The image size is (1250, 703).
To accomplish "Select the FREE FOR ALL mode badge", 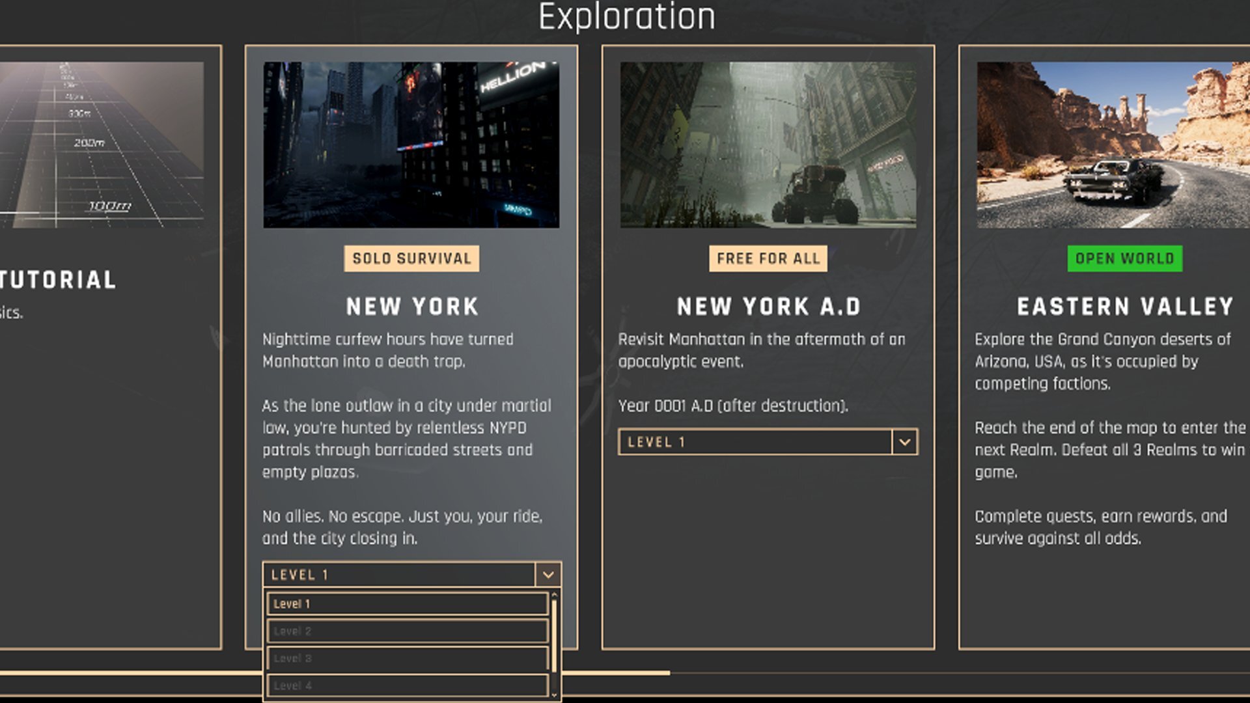I will click(768, 258).
